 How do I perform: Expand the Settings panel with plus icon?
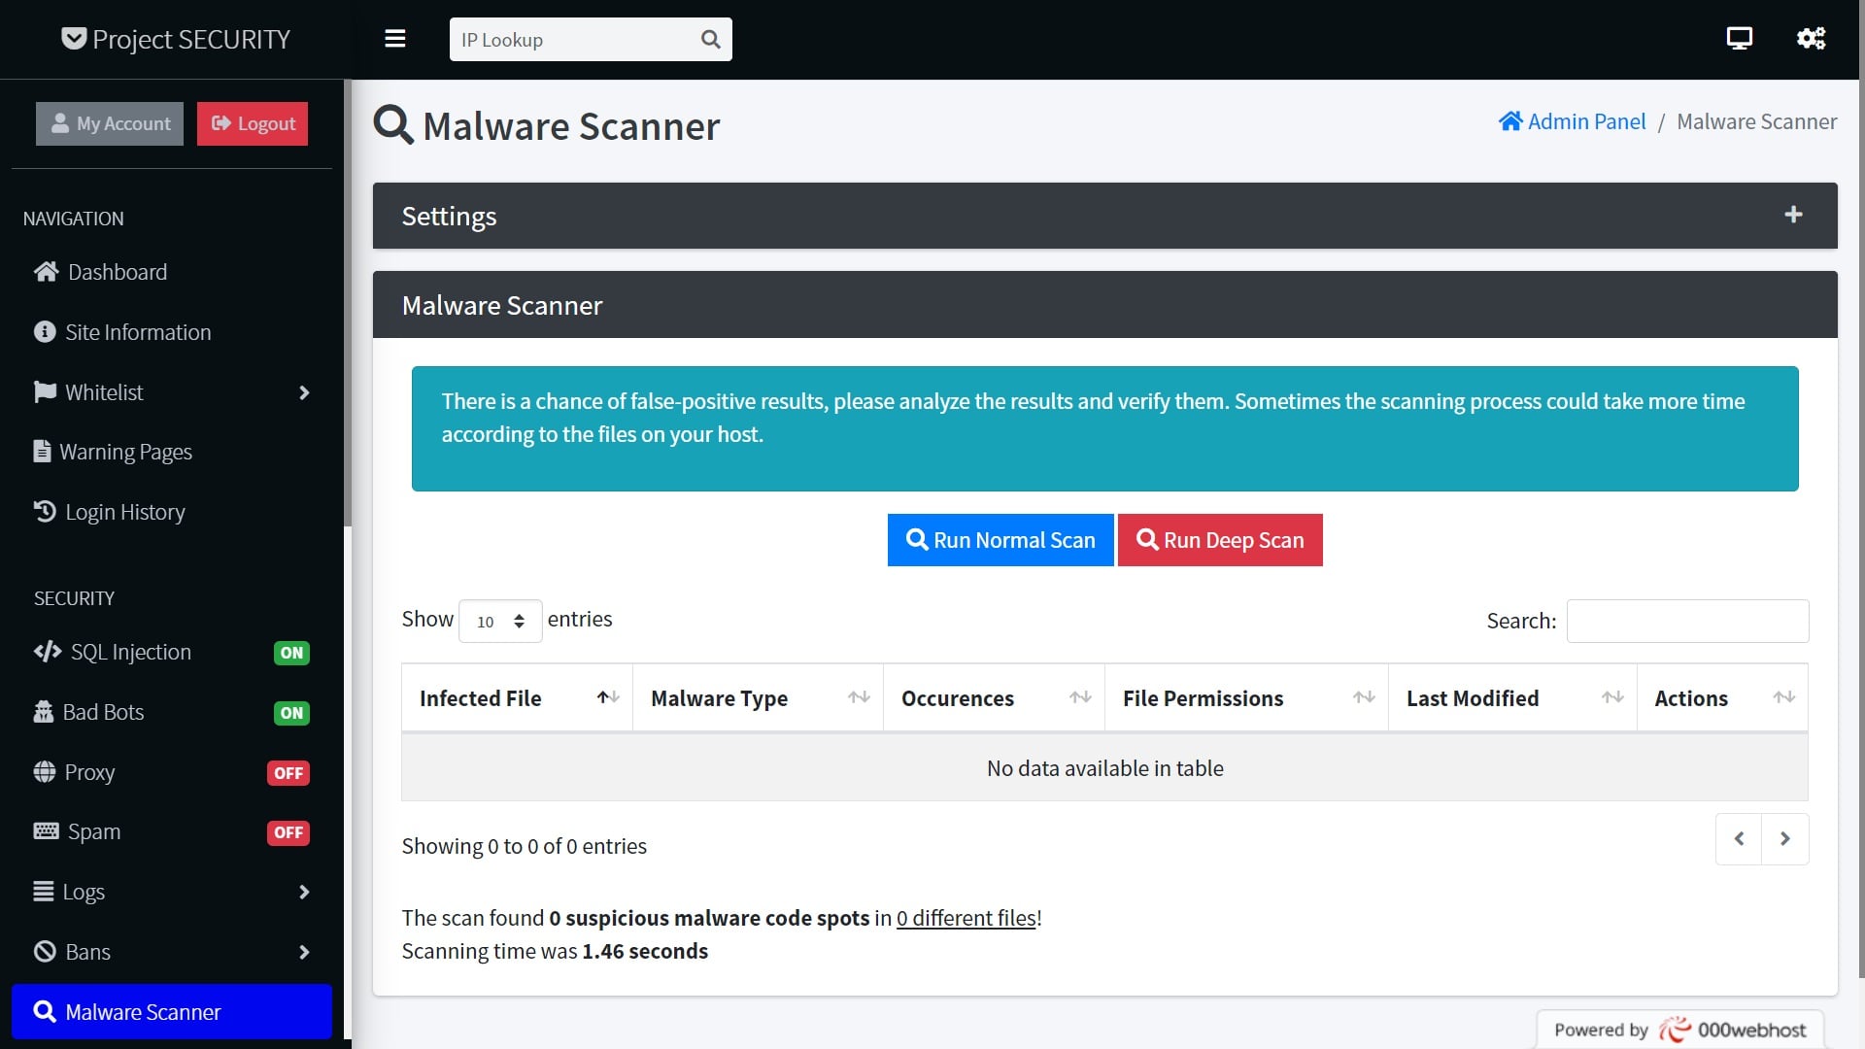click(1793, 215)
